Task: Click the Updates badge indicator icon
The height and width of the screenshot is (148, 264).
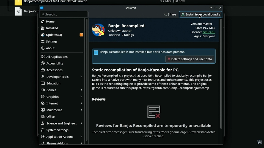Action: pyautogui.click(x=81, y=35)
